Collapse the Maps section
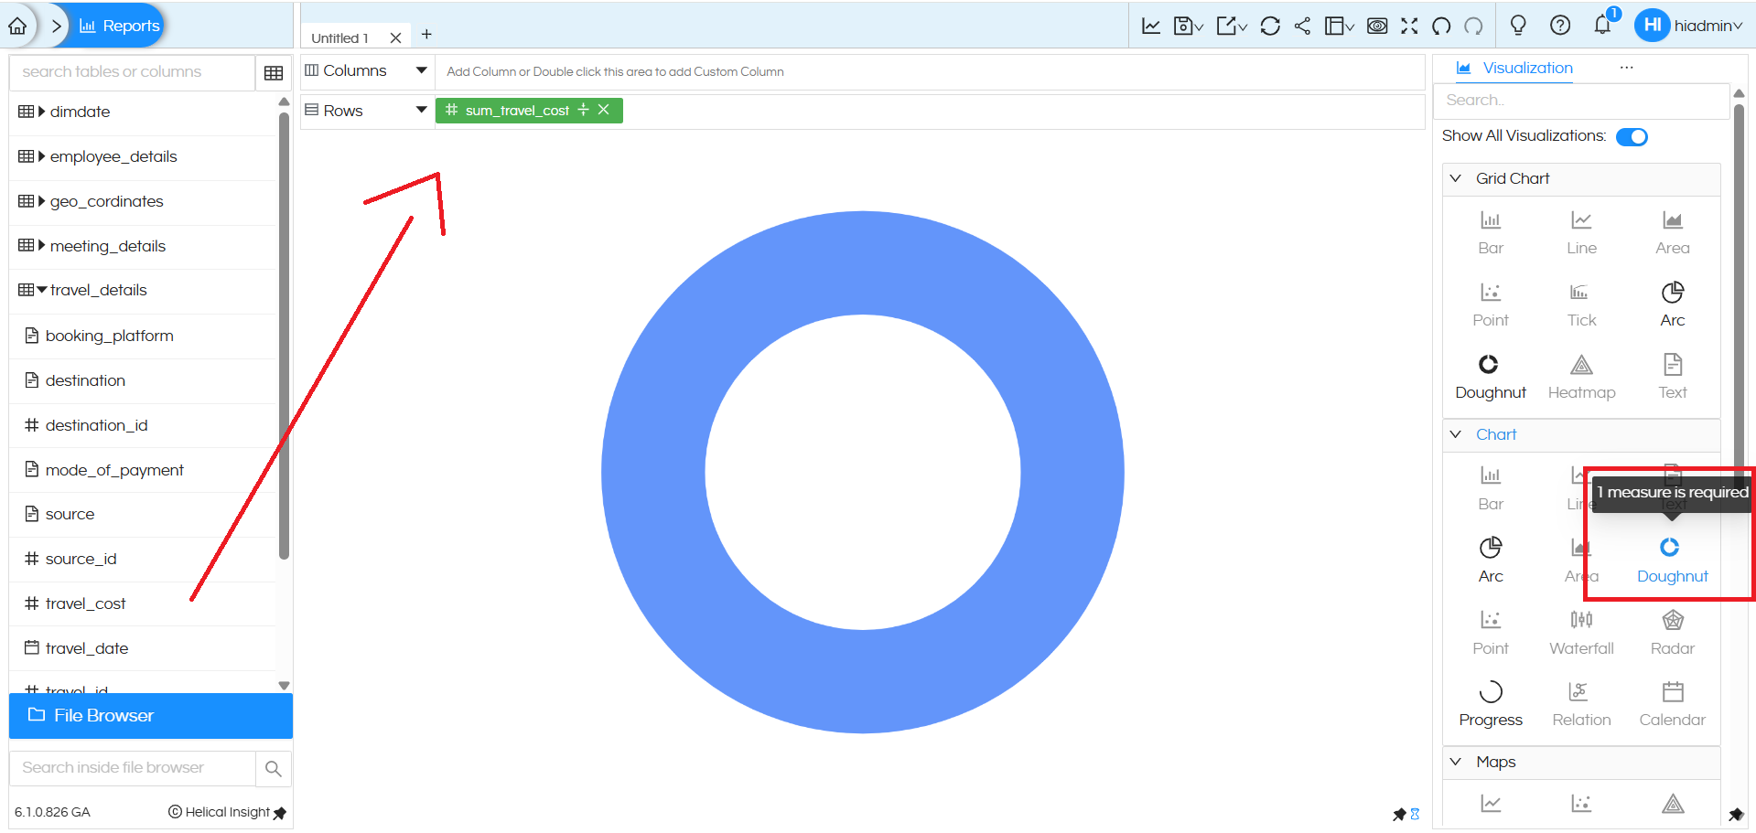This screenshot has width=1756, height=833. [1457, 761]
